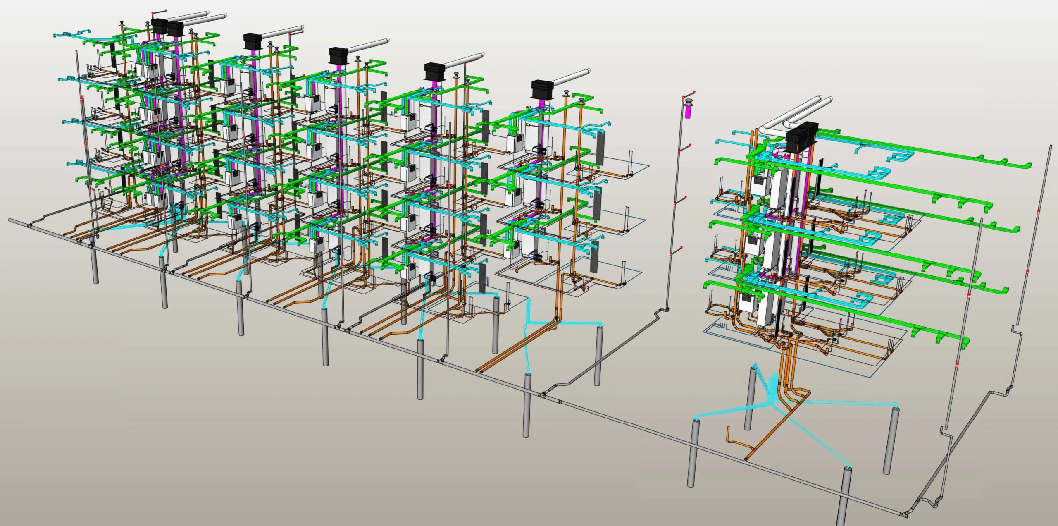
Task: Select the two leftmost black rooftop units
Action: 167,27
